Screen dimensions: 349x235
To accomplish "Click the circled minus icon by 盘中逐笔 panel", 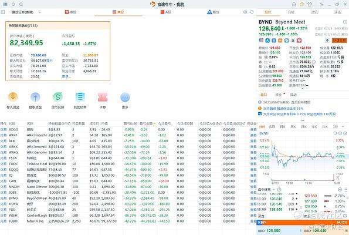I will pos(340,189).
